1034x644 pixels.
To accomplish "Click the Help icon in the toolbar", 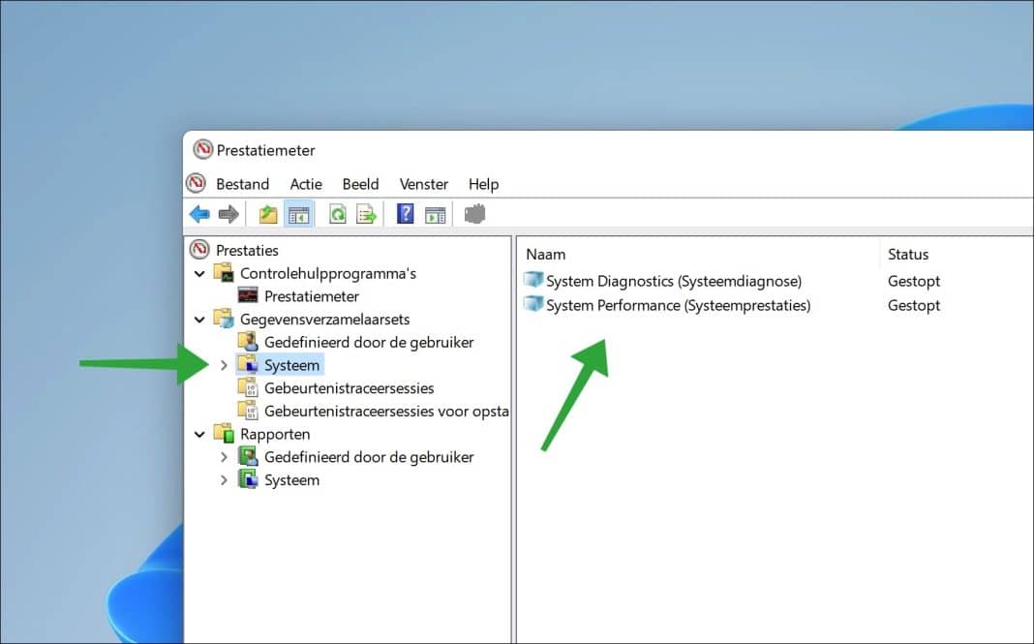I will pos(406,213).
